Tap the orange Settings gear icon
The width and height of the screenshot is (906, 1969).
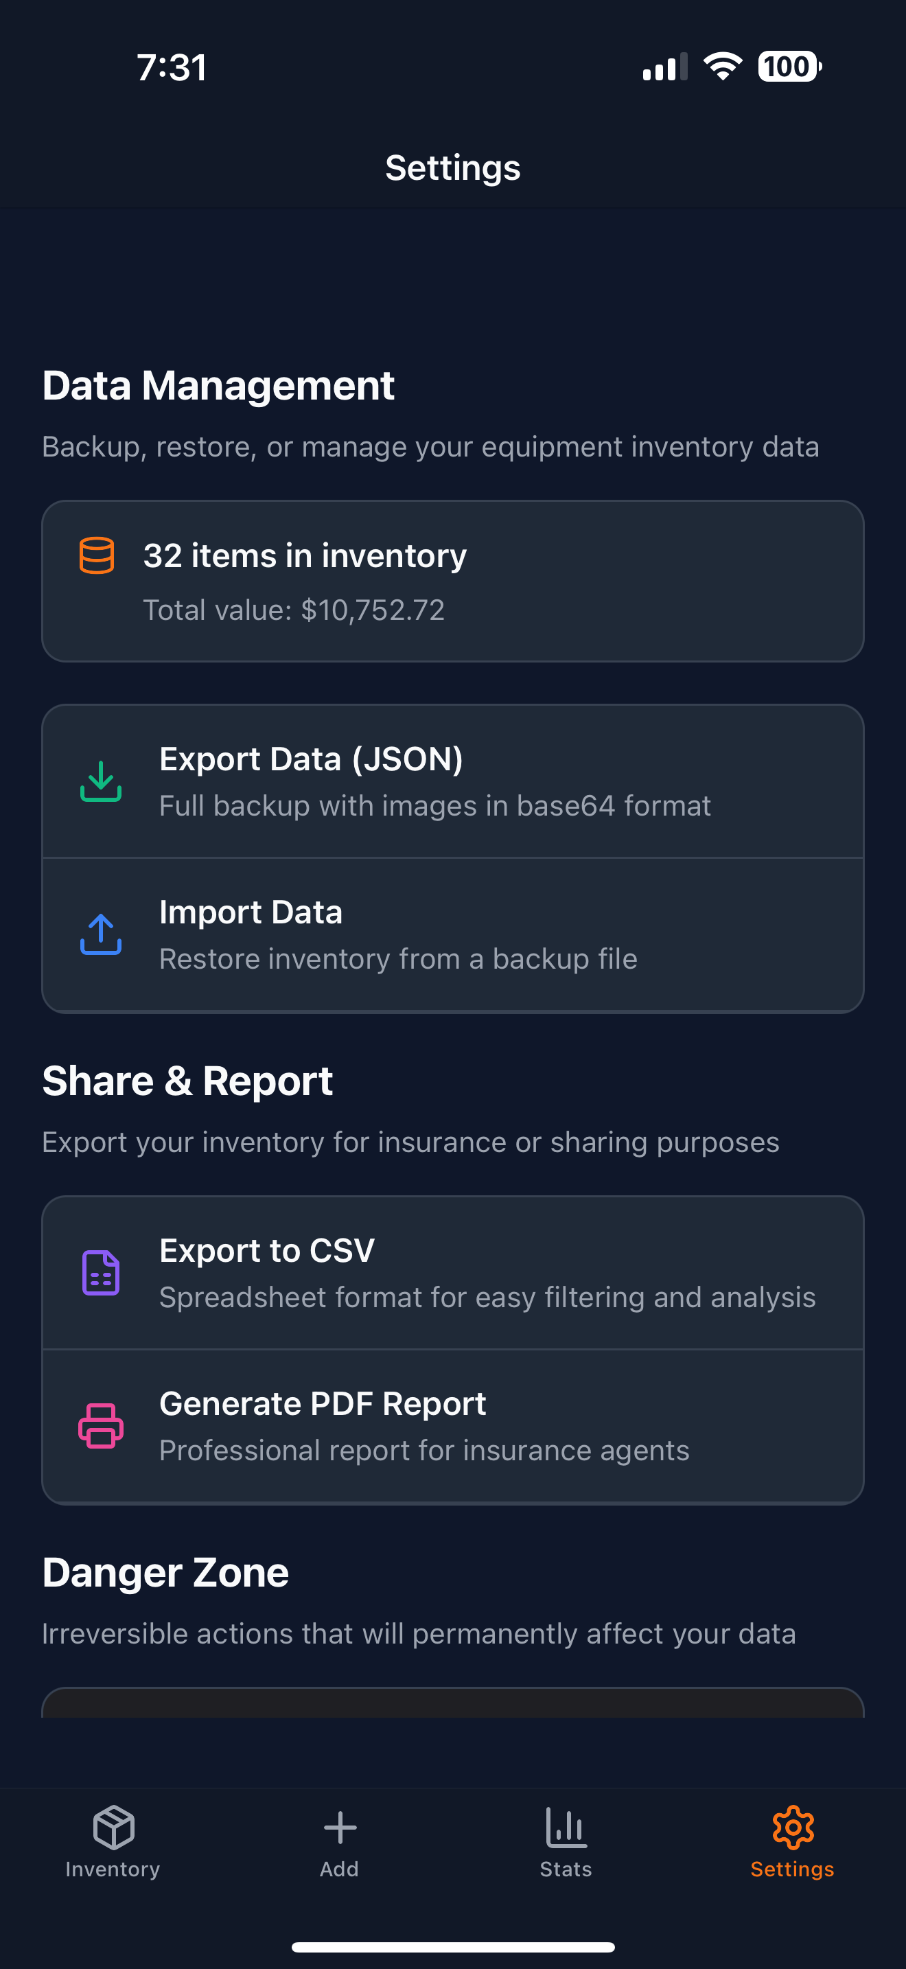[793, 1827]
